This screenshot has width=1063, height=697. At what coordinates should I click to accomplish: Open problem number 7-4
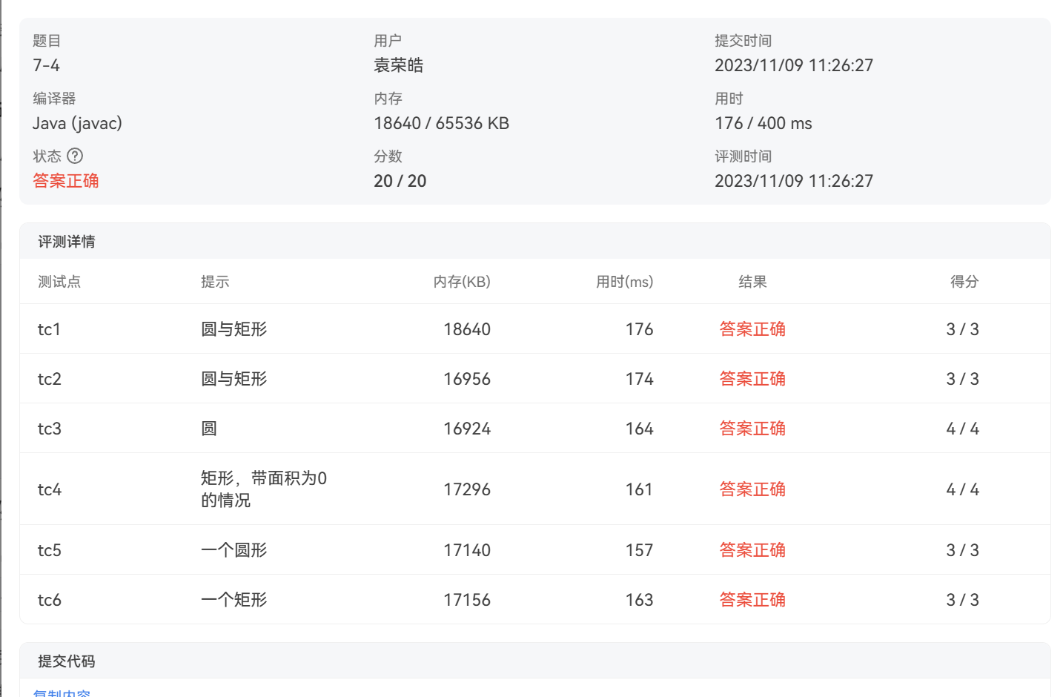point(46,65)
